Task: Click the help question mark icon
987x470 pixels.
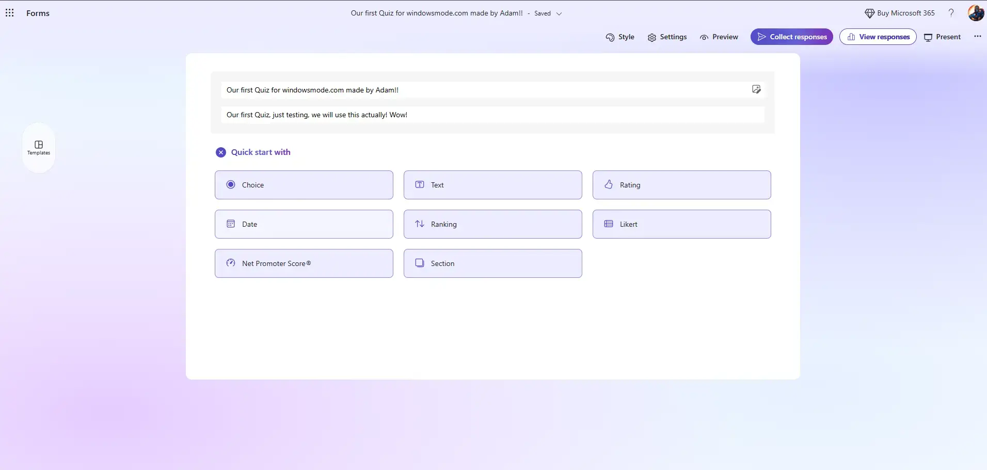Action: tap(951, 13)
